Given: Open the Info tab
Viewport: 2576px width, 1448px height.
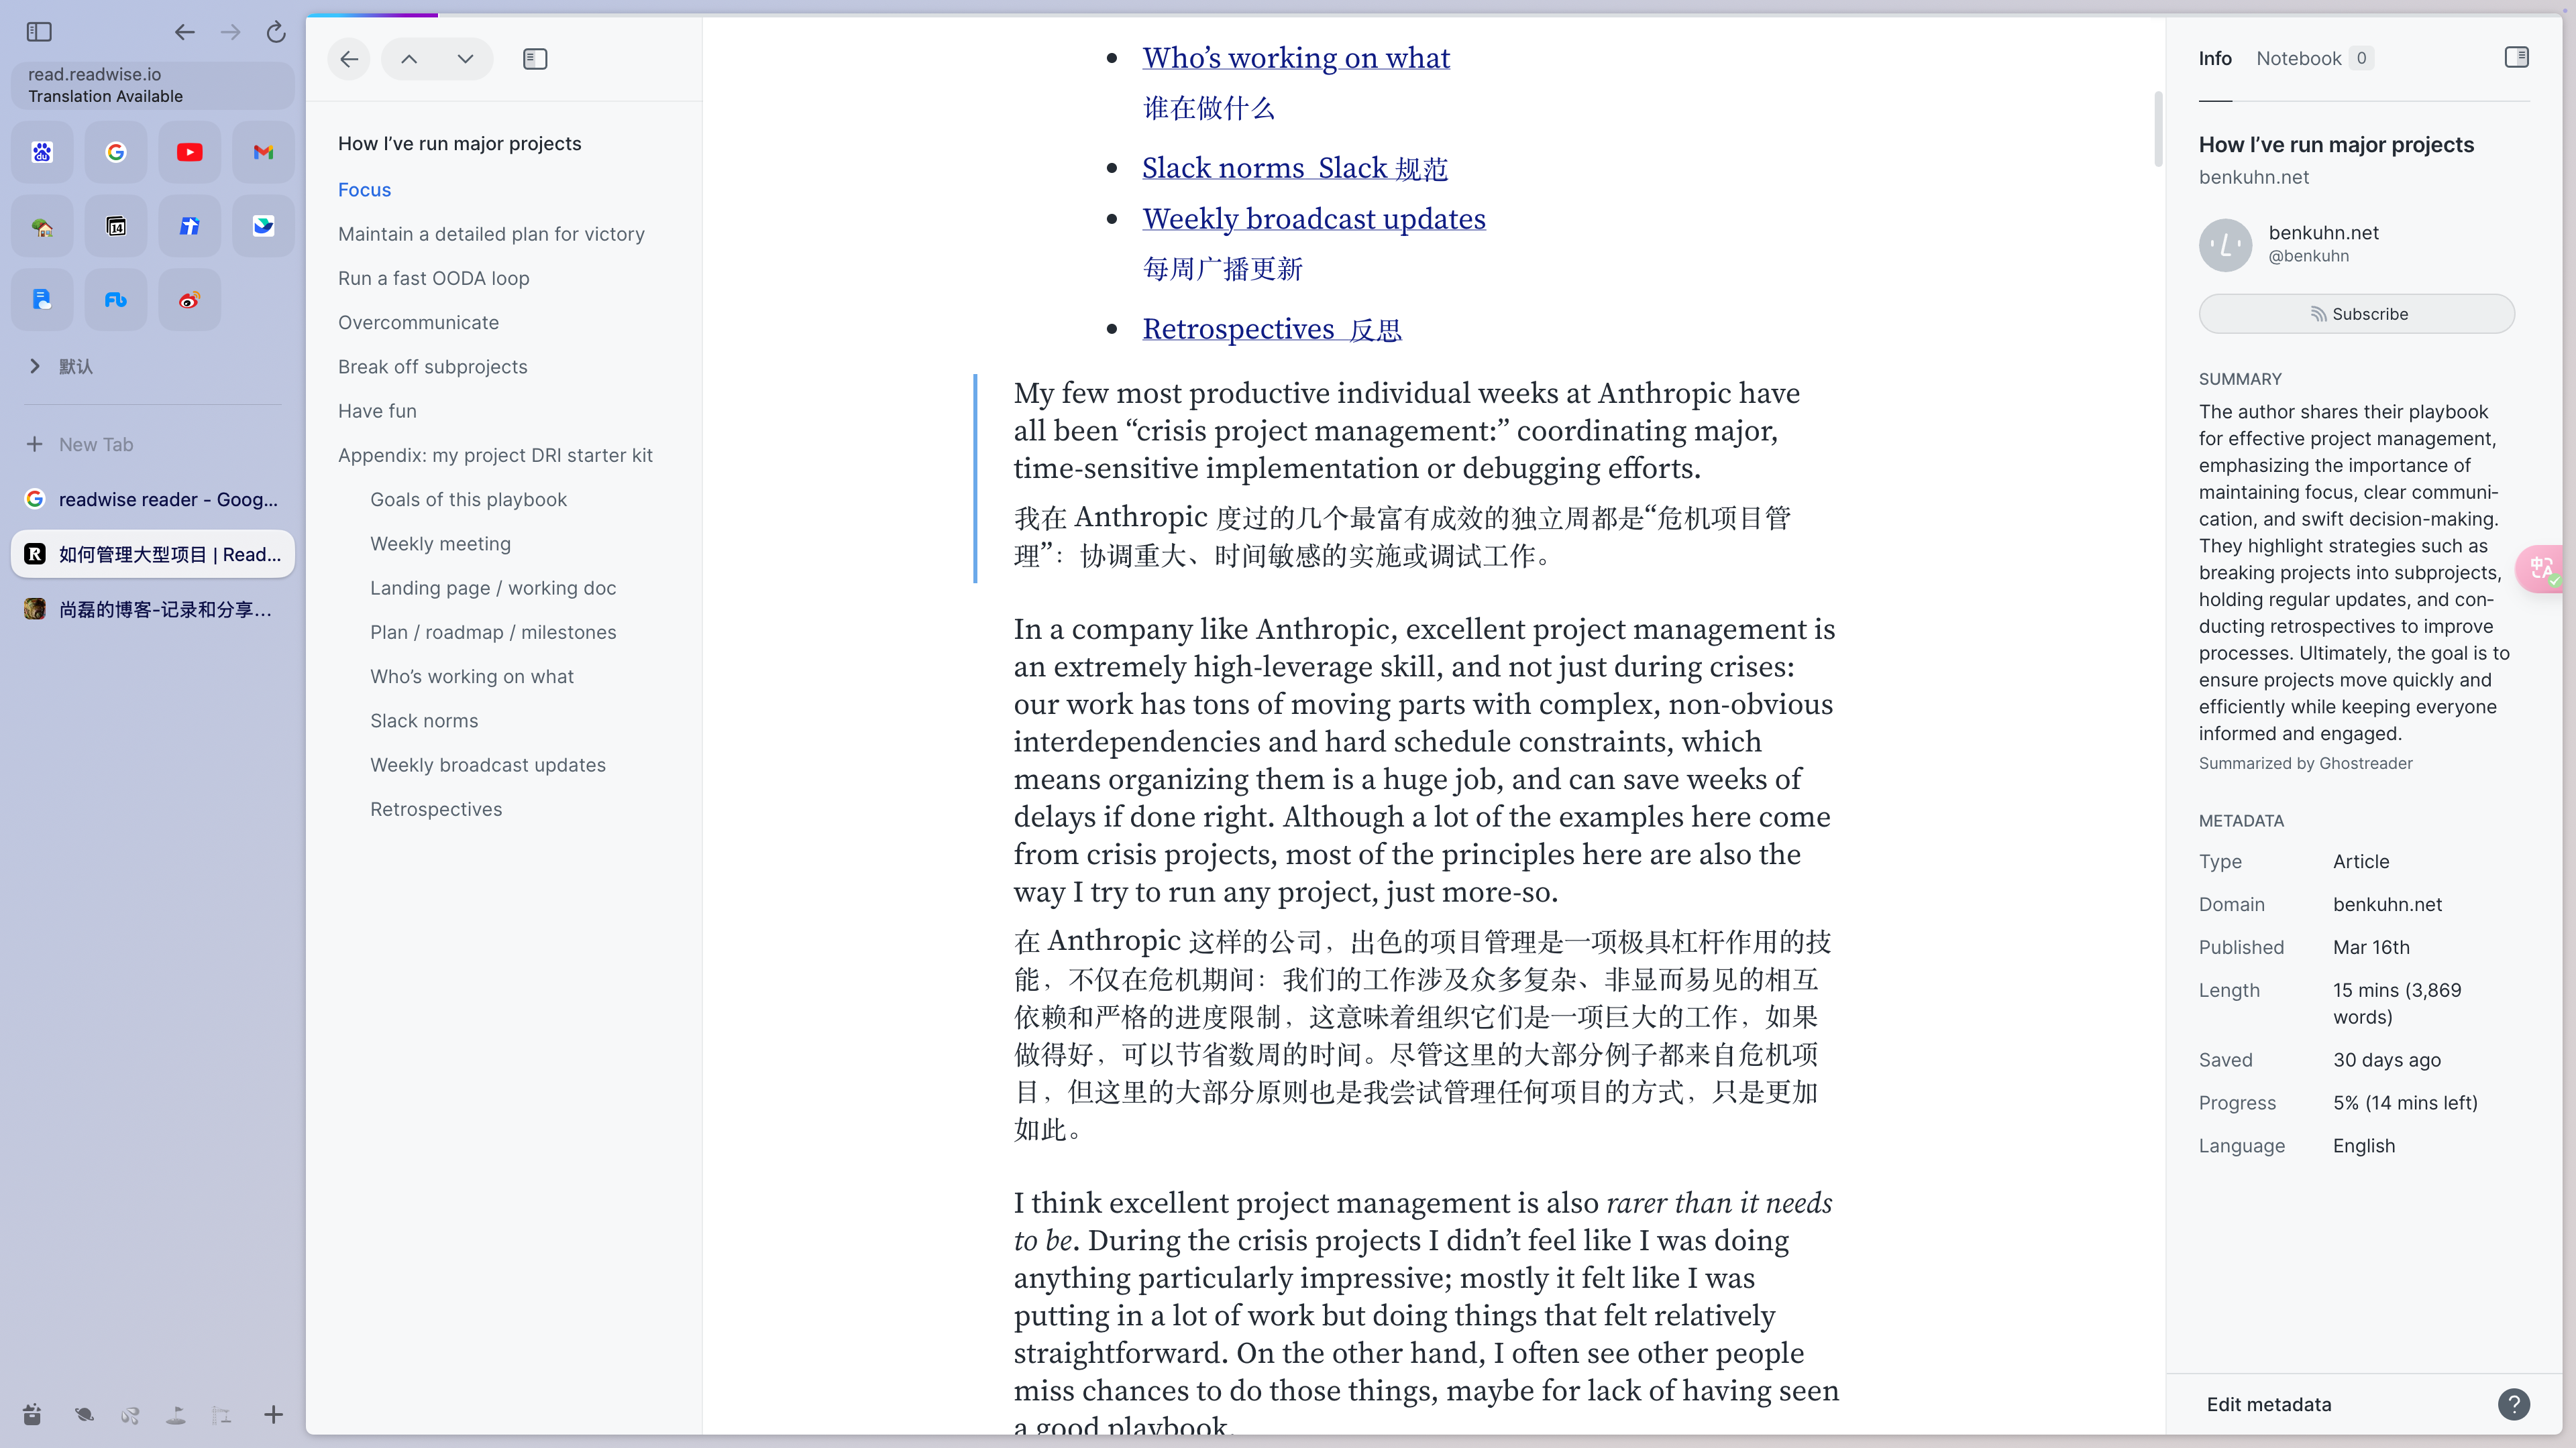Looking at the screenshot, I should coord(2215,58).
